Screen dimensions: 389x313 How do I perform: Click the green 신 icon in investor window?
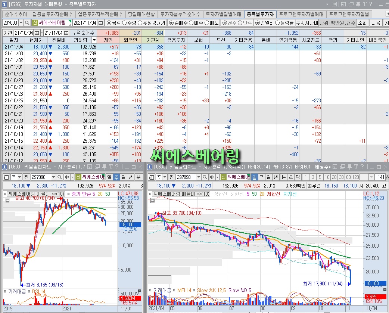click(x=35, y=23)
